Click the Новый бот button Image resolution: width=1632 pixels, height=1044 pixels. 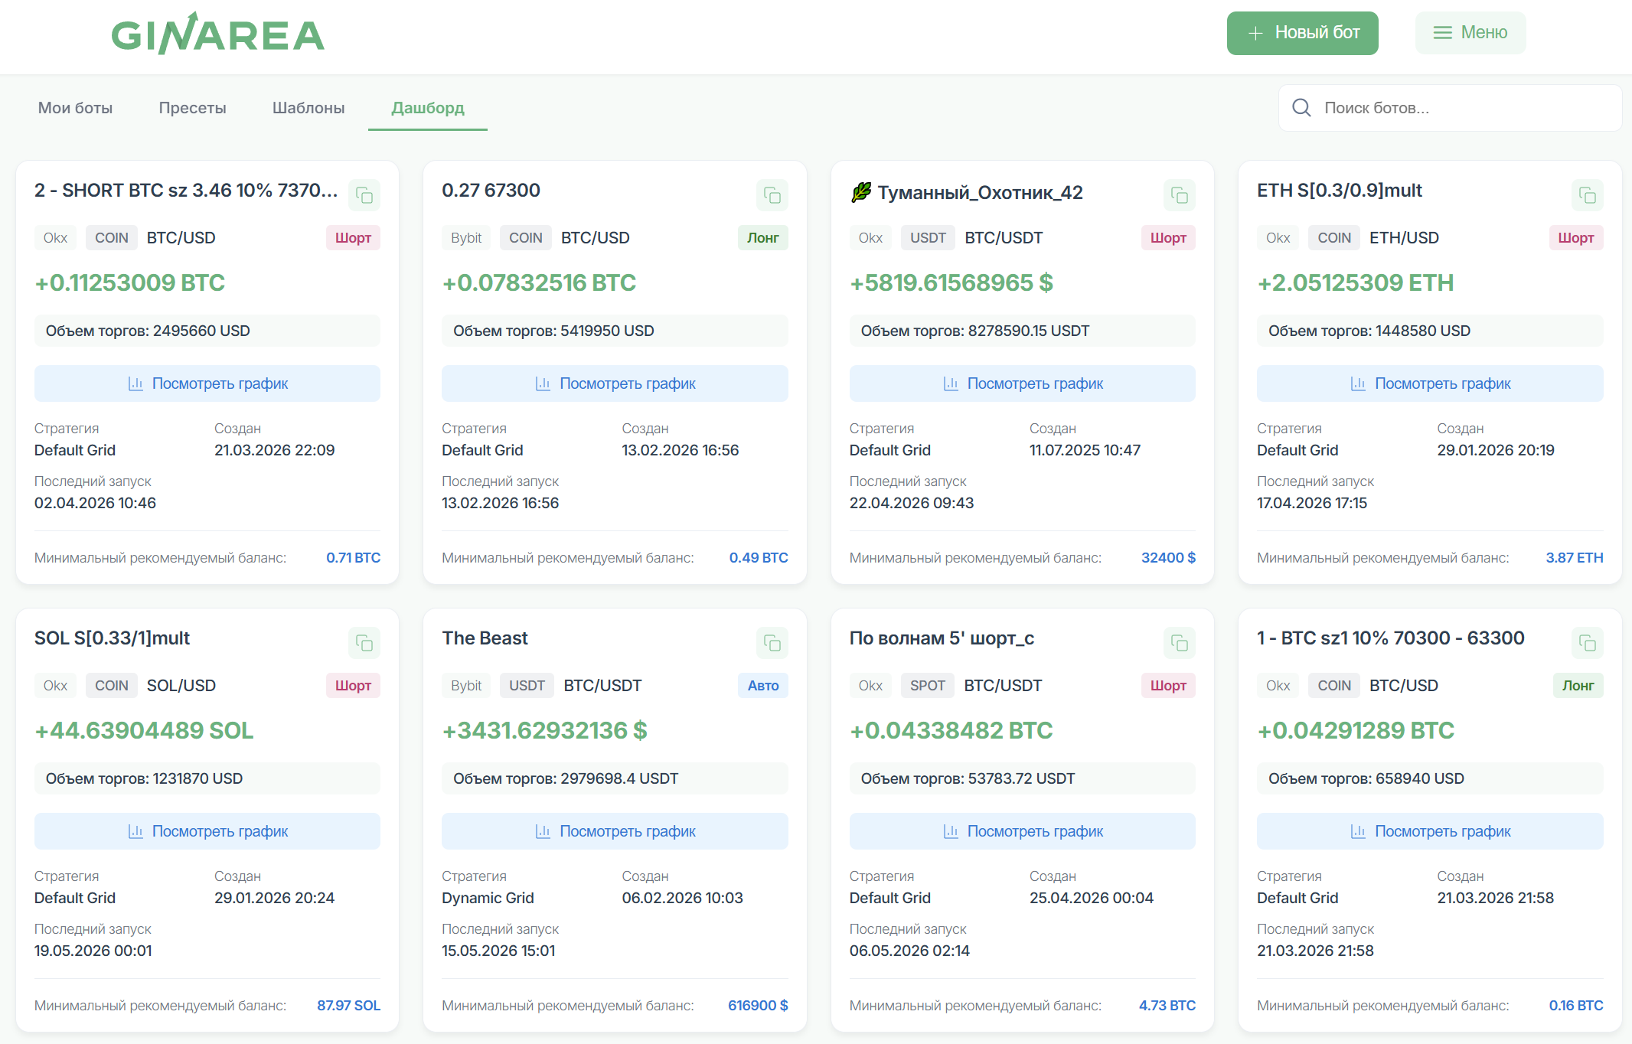[x=1302, y=33]
